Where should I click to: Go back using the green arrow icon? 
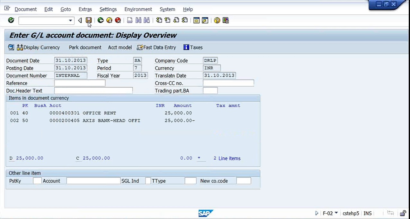click(x=101, y=21)
